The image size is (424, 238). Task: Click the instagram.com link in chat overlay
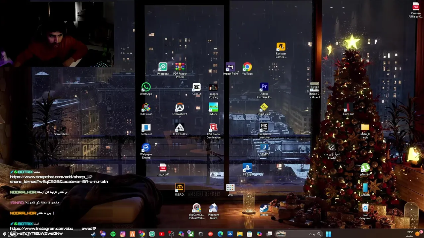point(53,231)
